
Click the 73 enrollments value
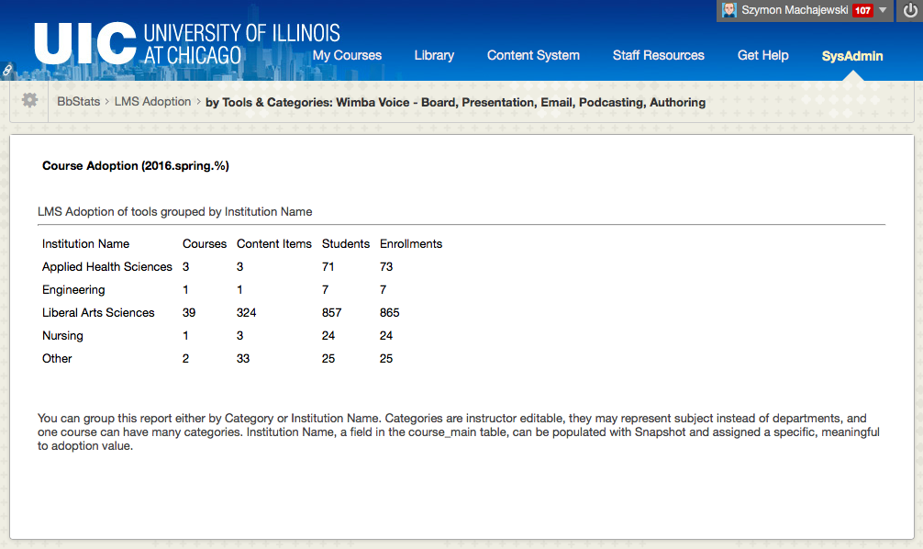click(386, 267)
